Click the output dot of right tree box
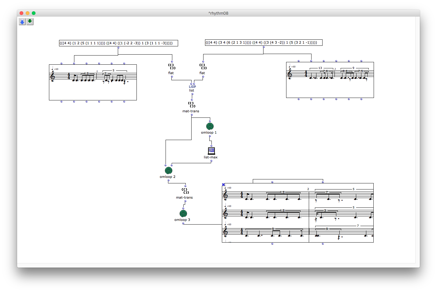Viewport: 437px width, 292px height. pyautogui.click(x=263, y=47)
